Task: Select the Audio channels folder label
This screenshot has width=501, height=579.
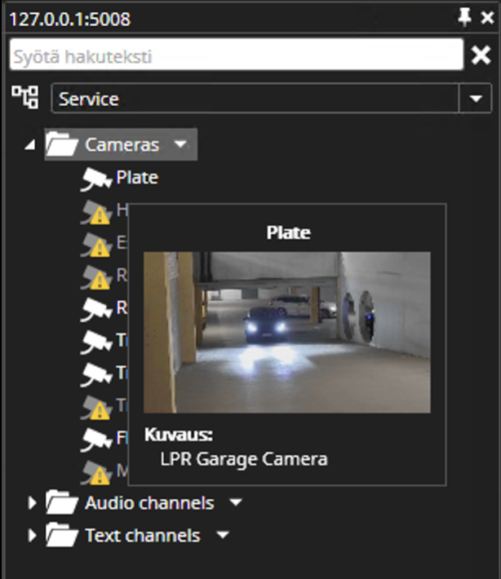Action: (149, 503)
